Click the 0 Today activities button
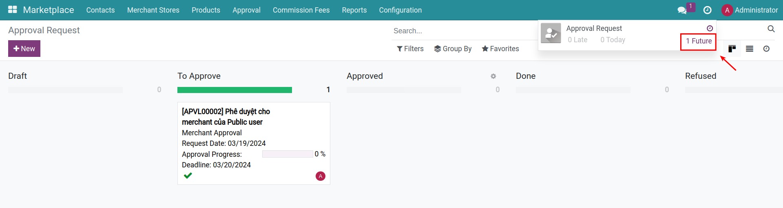Screen dimensions: 783x208 pos(613,40)
